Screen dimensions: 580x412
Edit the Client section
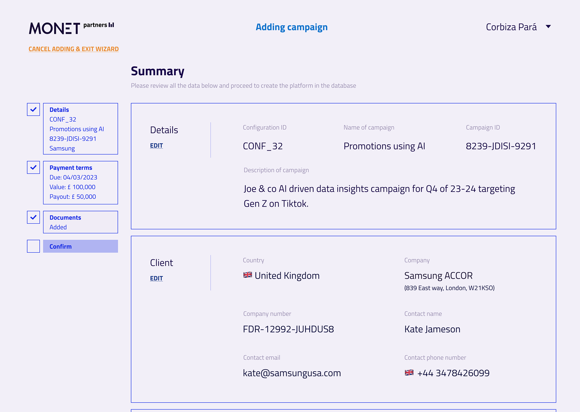click(156, 279)
